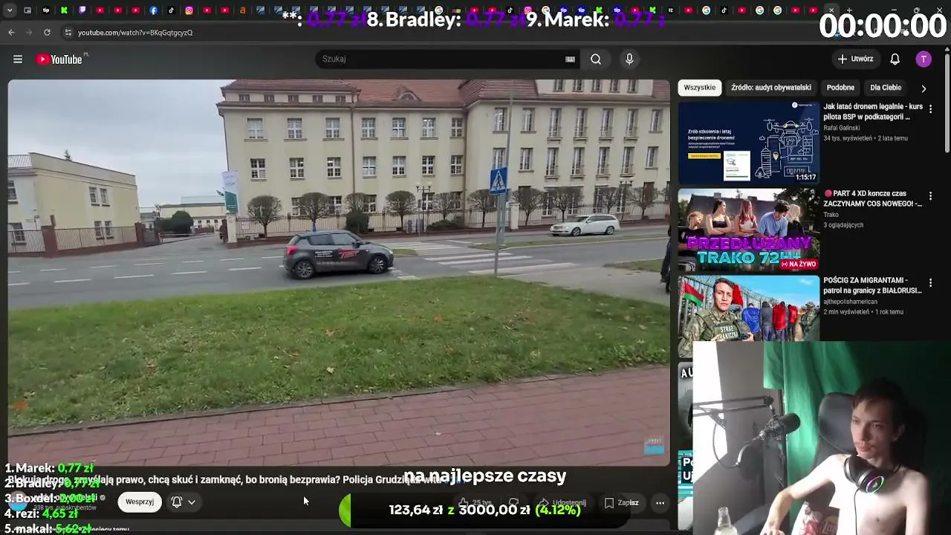Viewport: 951px width, 535px height.
Task: Click the search magnifier button
Action: coord(596,59)
